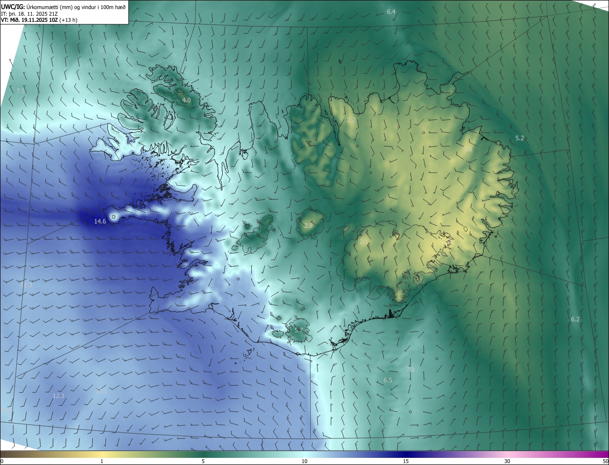Click the 6.5 value south of Iceland
The width and height of the screenshot is (609, 465).
[x=388, y=380]
